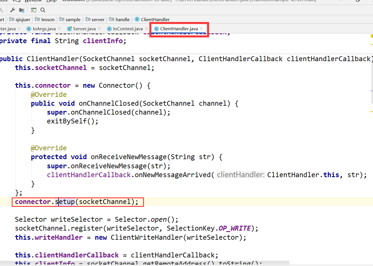Screen dimensions: 373x266
Task: Click class icon on ClientHandler.java tab
Action: 156,29
